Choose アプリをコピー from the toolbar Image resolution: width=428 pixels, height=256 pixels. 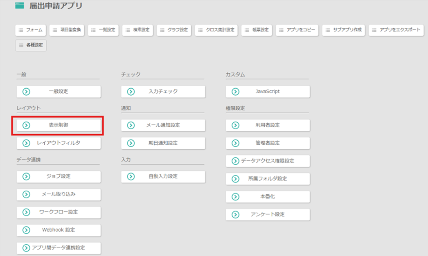(x=297, y=30)
